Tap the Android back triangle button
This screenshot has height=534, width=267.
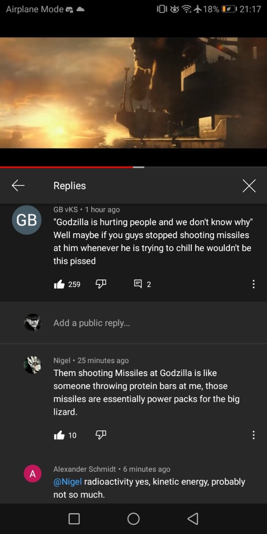tap(193, 518)
